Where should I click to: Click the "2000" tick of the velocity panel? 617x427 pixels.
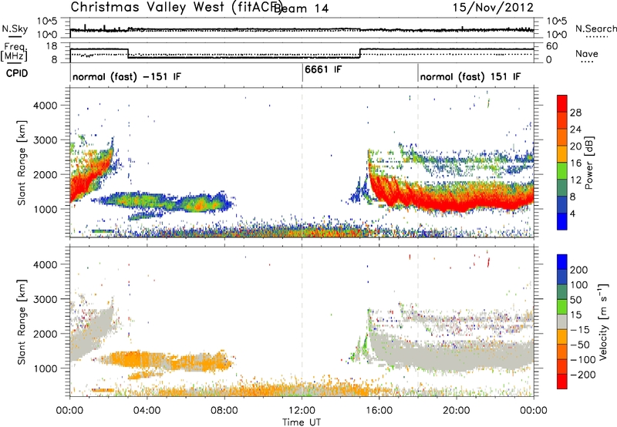(45, 334)
